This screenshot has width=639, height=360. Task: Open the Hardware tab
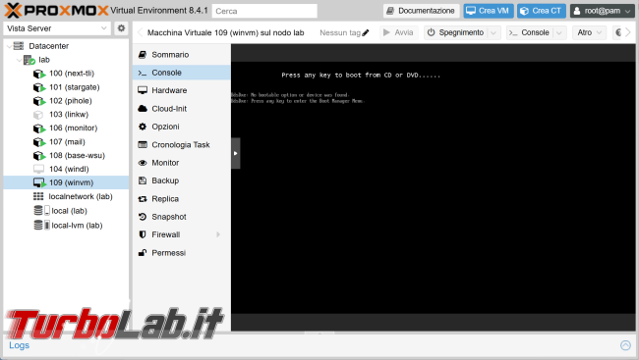coord(182,90)
